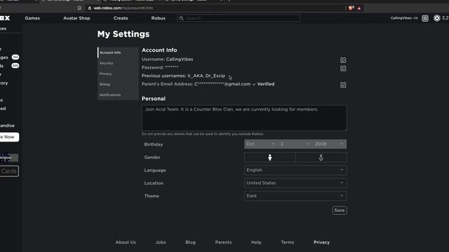The image size is (449, 252).
Task: Open the Parents footer link
Action: click(223, 242)
